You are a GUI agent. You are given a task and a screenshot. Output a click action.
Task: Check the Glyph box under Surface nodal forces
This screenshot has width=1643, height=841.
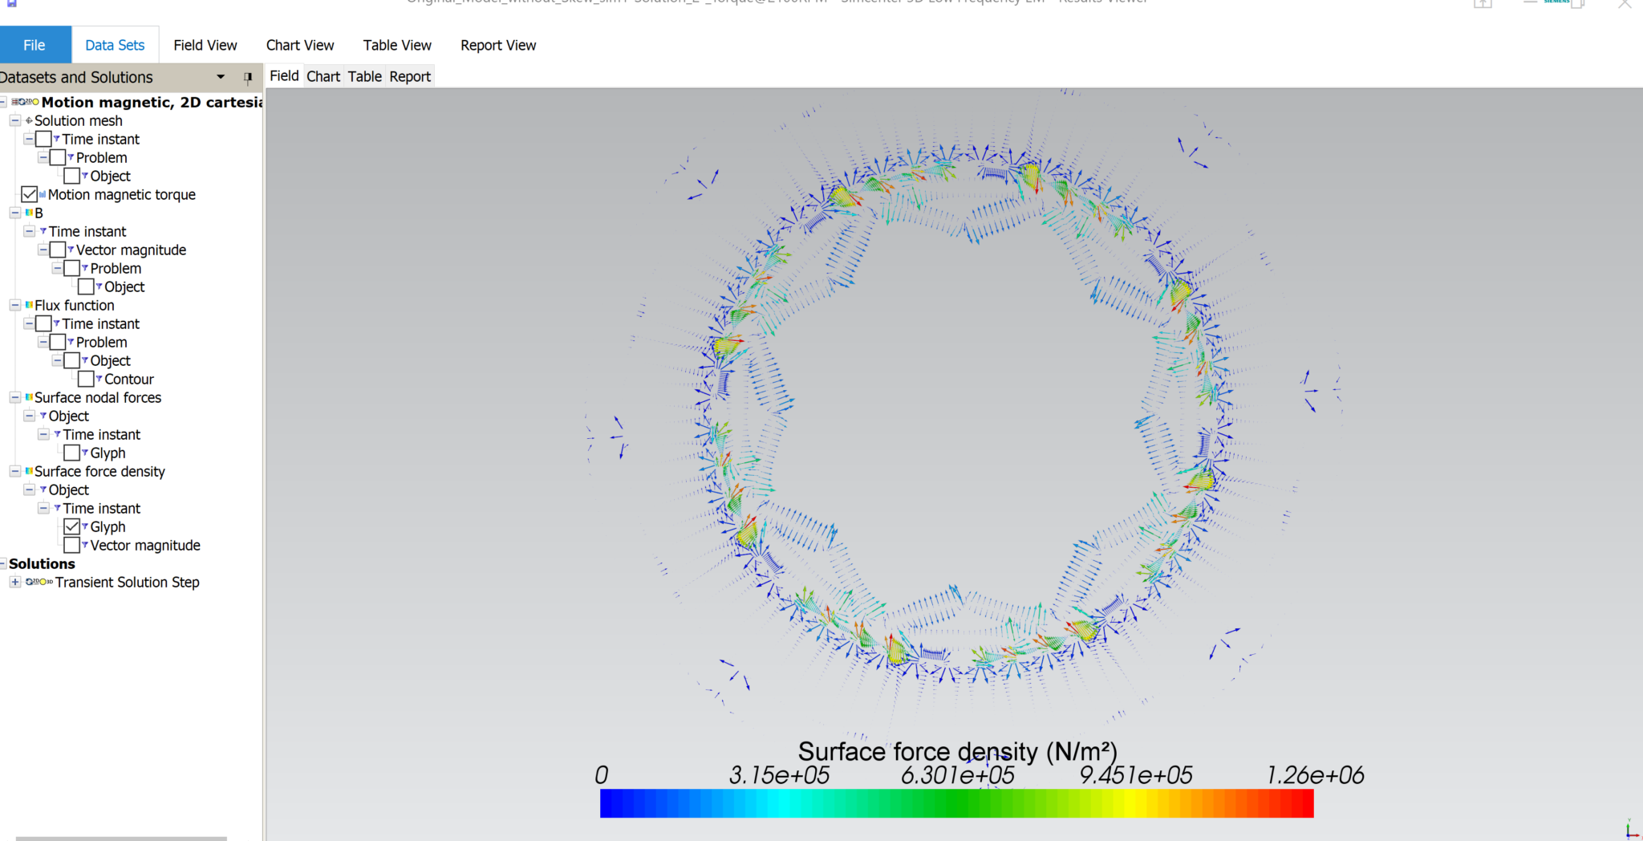click(x=73, y=453)
